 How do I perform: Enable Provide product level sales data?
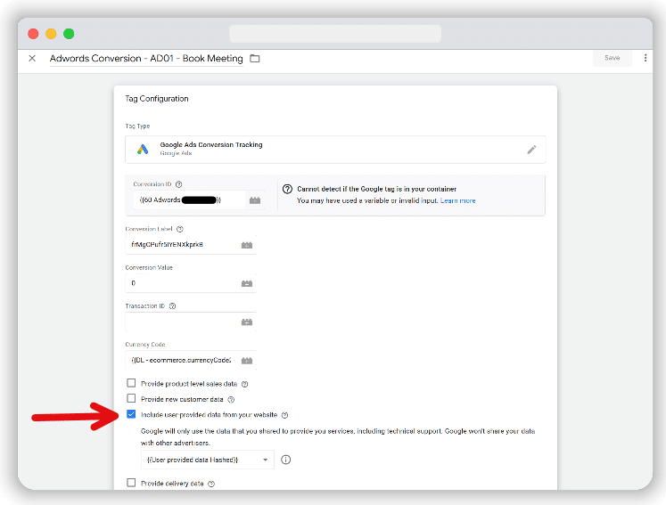point(131,383)
